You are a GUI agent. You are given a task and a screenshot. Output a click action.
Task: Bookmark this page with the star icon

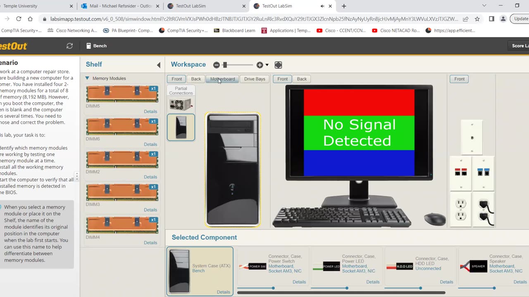[477, 19]
